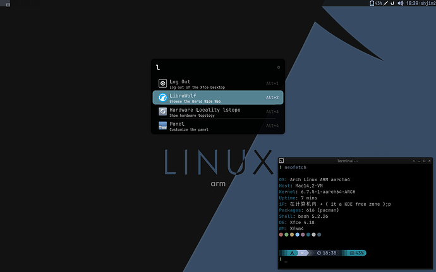Click the Alt+1 shortcut label in launcher
436x272 pixels.
pyautogui.click(x=272, y=83)
